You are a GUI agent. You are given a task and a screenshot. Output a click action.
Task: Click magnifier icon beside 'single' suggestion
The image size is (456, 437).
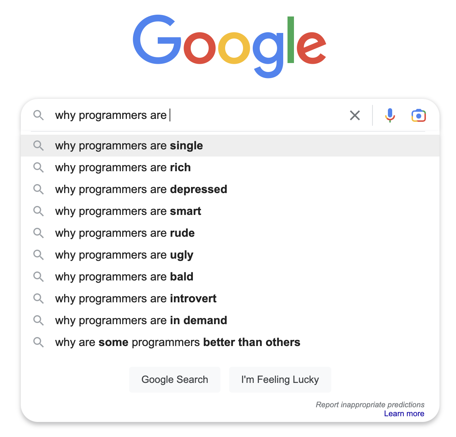click(x=38, y=146)
